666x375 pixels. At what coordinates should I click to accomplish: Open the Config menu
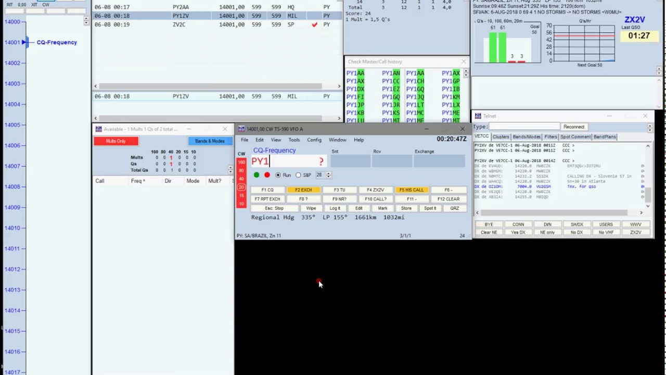[x=314, y=140]
